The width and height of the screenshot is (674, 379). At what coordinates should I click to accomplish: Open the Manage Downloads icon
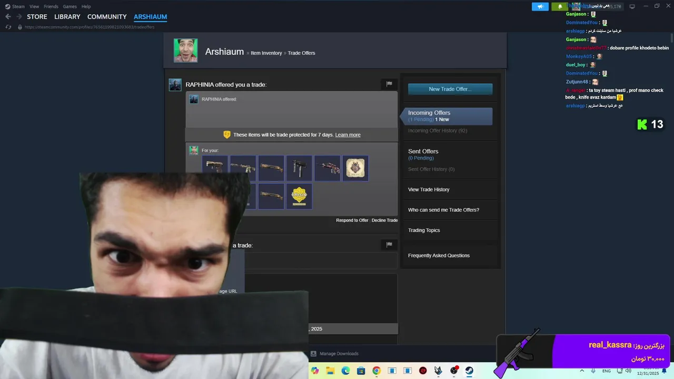tap(314, 354)
